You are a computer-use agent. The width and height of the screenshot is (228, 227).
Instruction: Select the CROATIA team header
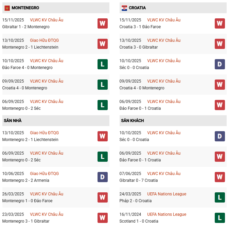pyautogui.click(x=137, y=8)
